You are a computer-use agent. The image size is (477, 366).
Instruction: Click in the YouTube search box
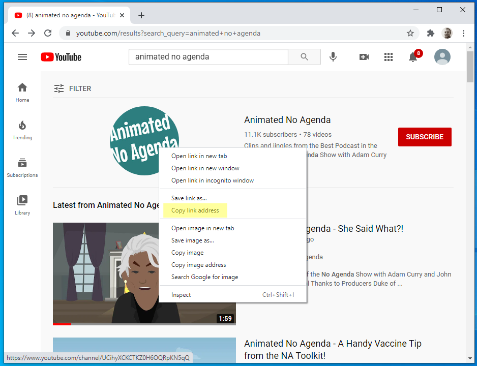click(x=208, y=57)
